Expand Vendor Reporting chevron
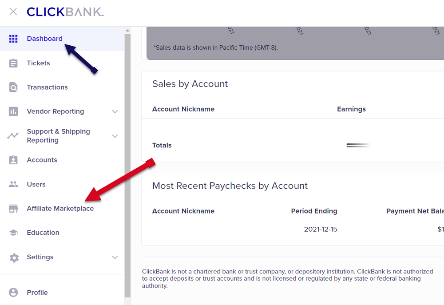 [115, 111]
